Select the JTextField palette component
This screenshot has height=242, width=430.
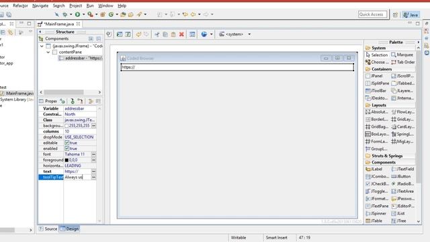(402, 169)
